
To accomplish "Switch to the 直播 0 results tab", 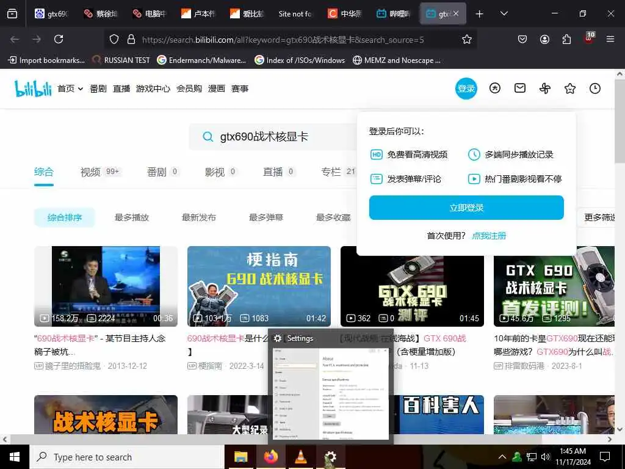I will pyautogui.click(x=278, y=172).
